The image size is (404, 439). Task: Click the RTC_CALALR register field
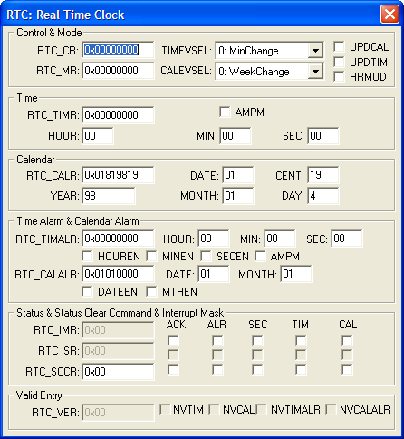118,274
